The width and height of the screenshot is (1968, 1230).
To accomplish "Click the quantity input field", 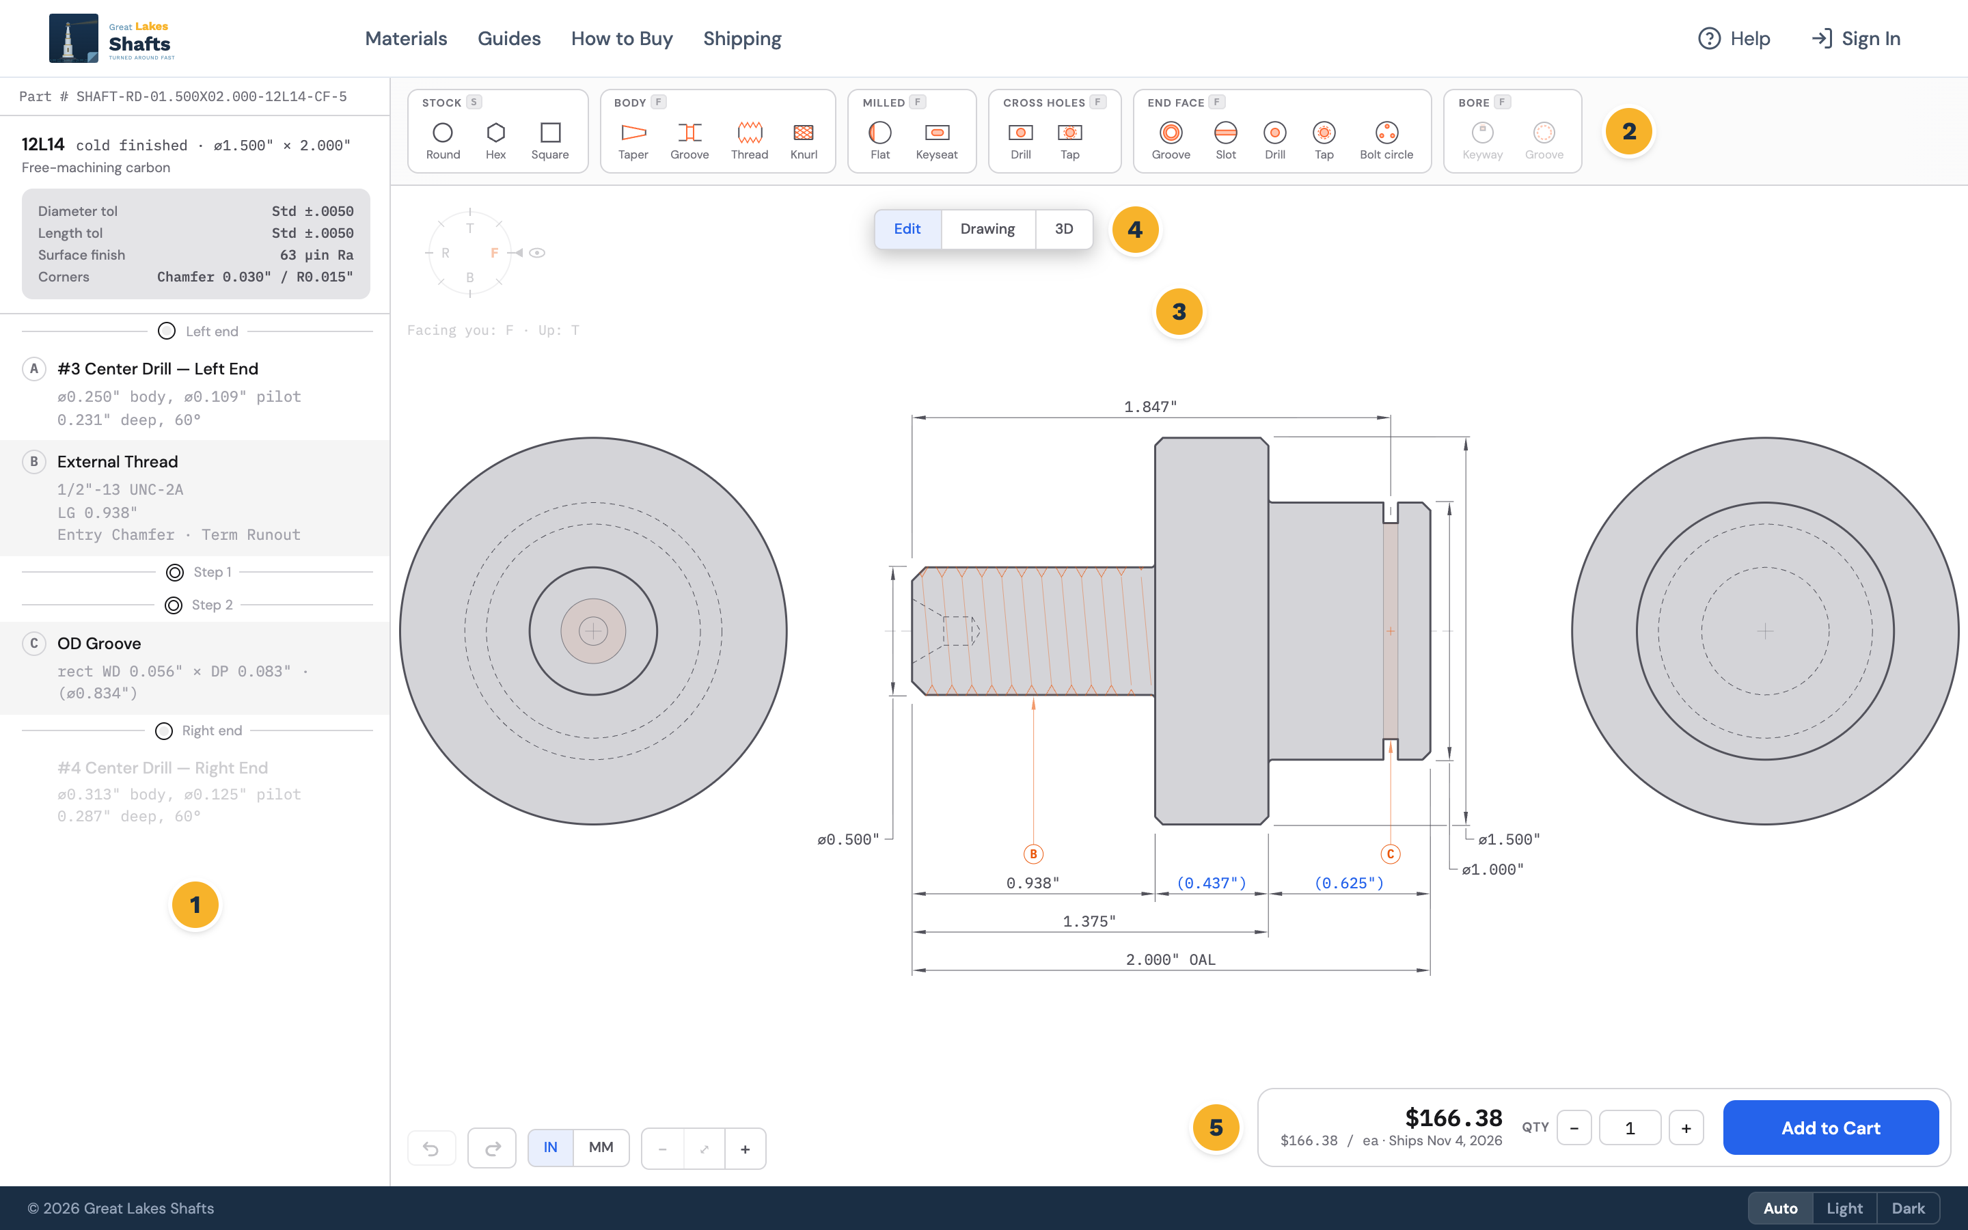I will tap(1630, 1127).
